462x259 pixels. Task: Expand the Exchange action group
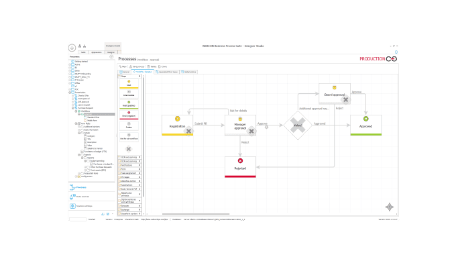click(x=129, y=210)
